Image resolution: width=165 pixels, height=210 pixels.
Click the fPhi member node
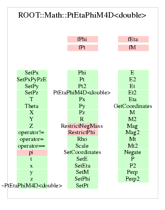[83, 39]
